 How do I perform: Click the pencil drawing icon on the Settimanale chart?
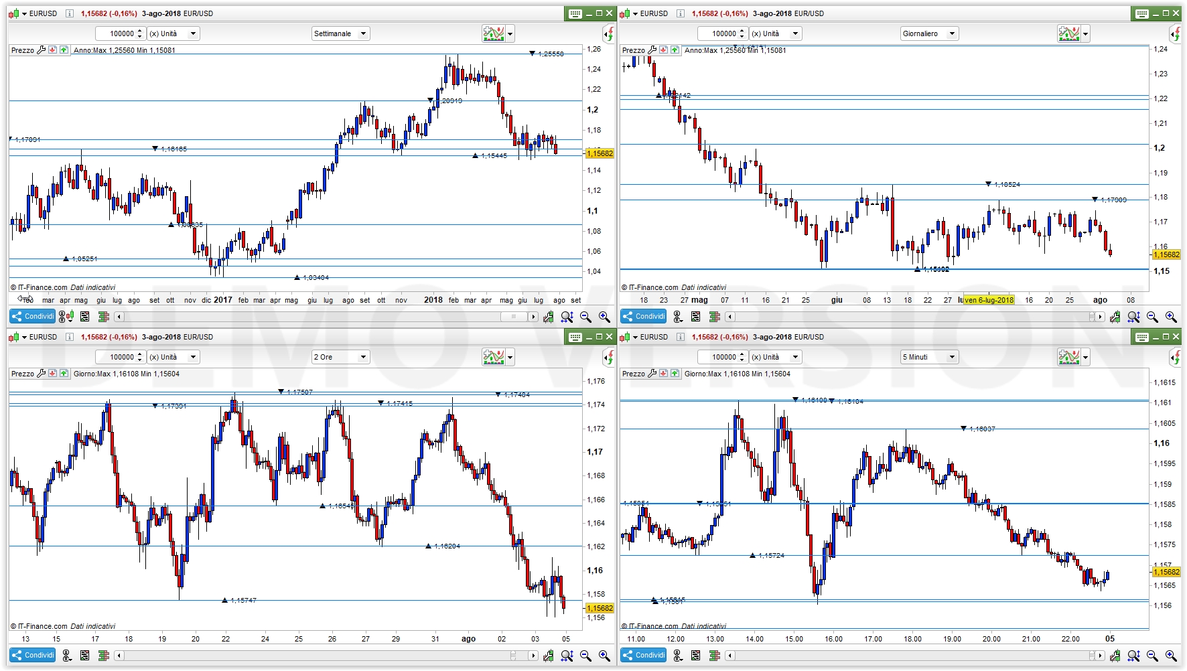(549, 317)
